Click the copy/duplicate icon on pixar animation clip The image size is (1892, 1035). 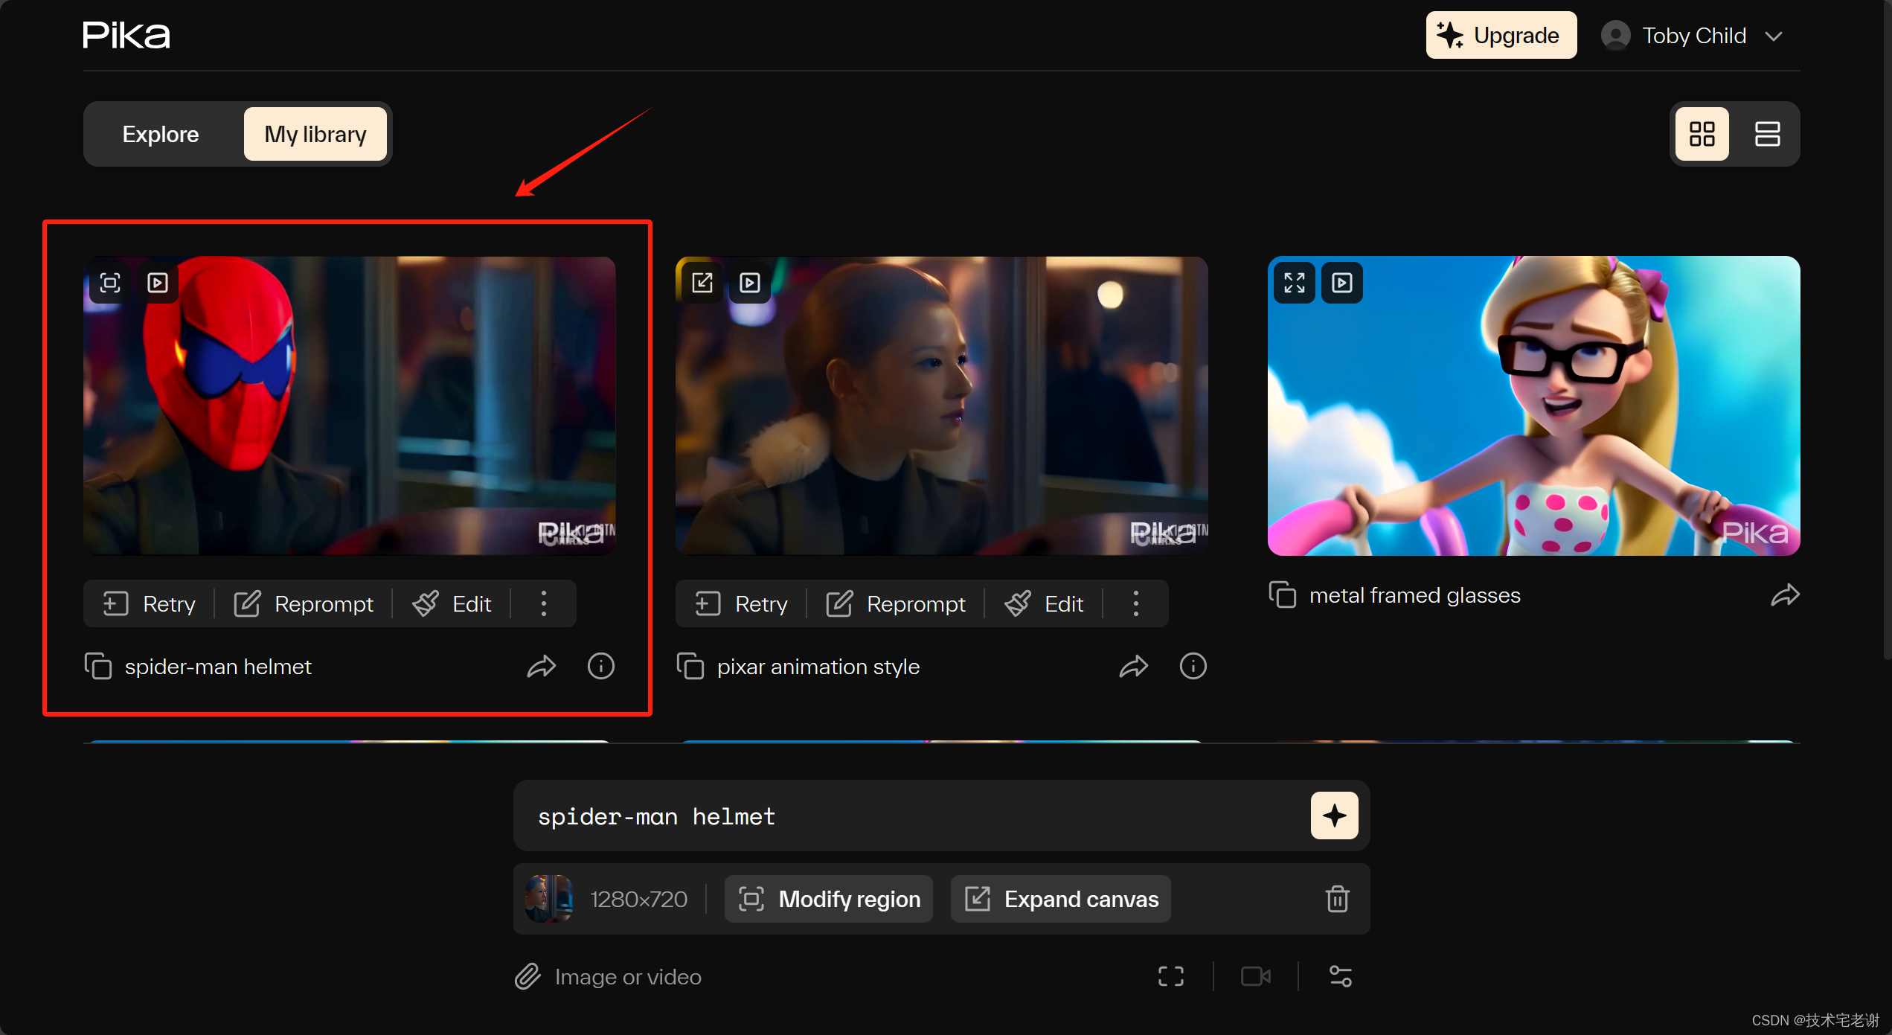[x=690, y=665]
